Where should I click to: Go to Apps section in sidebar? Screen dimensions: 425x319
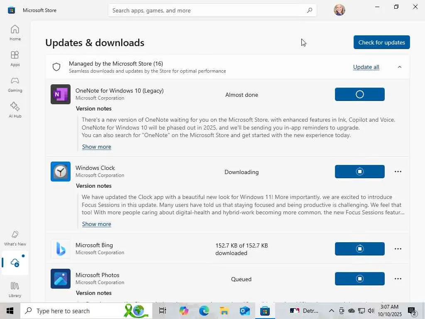(x=15, y=59)
